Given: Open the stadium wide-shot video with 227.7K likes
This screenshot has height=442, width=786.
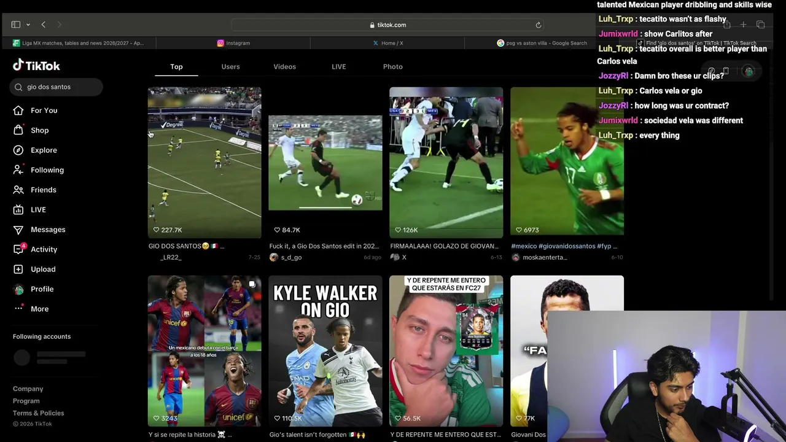Looking at the screenshot, I should 204,163.
